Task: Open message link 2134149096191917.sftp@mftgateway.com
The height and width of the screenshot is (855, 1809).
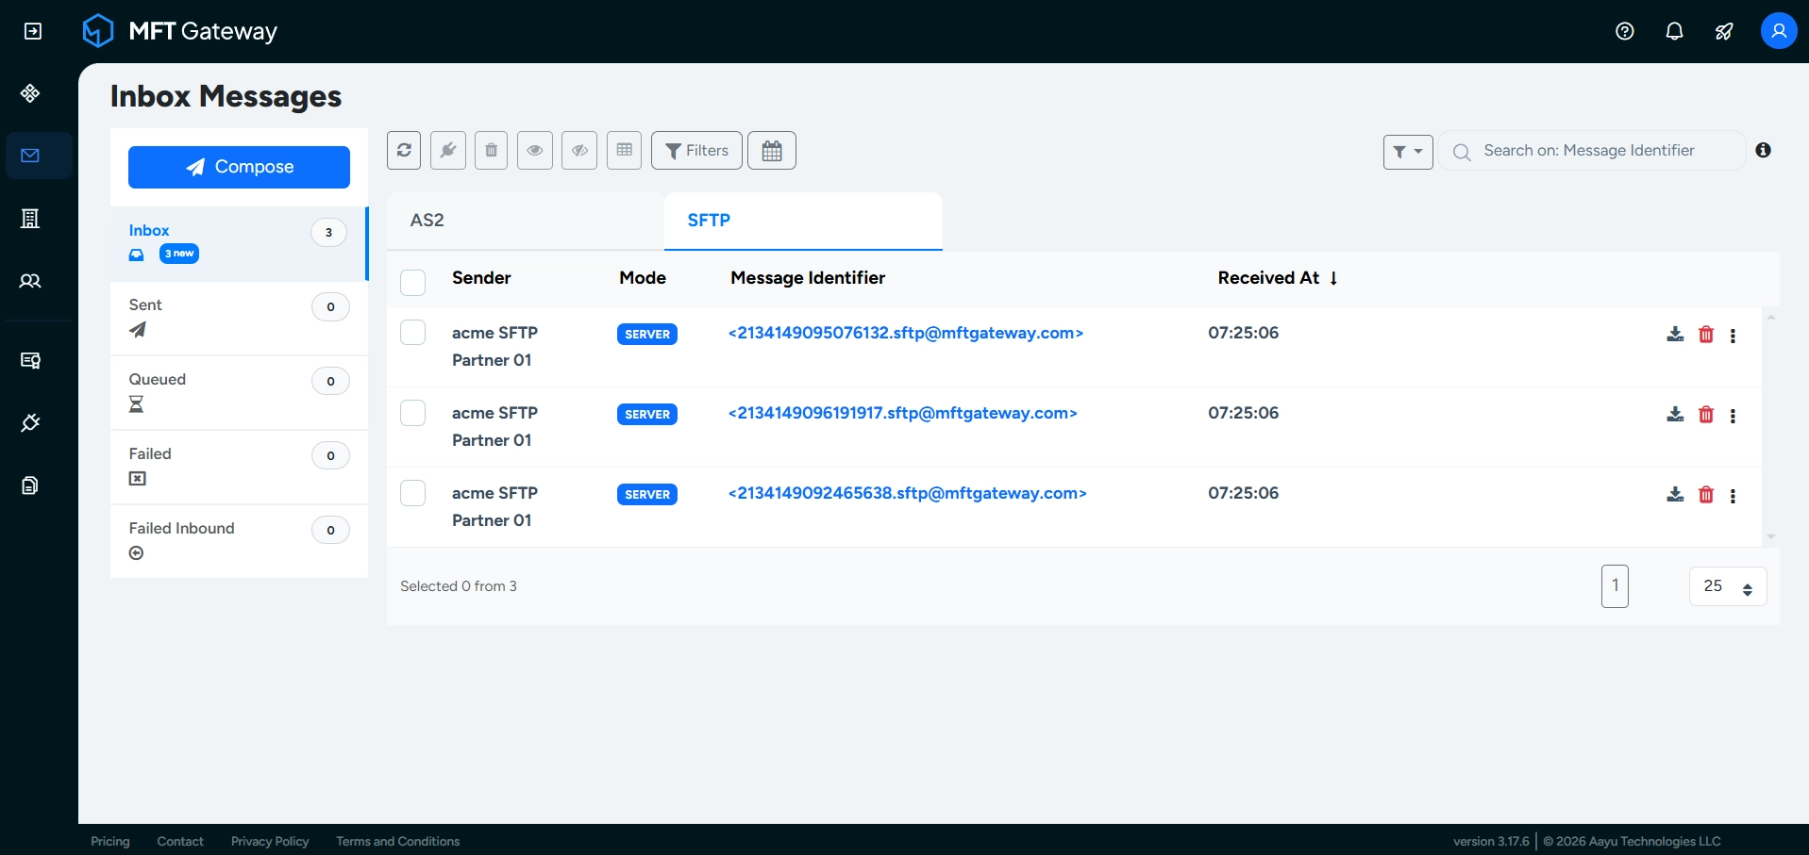Action: click(x=903, y=413)
